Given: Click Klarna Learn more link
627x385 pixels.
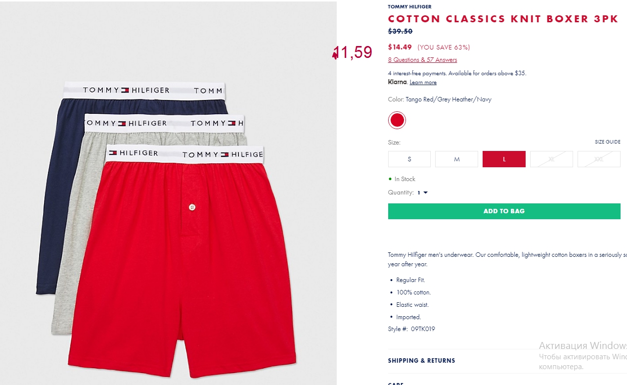Looking at the screenshot, I should pyautogui.click(x=423, y=83).
